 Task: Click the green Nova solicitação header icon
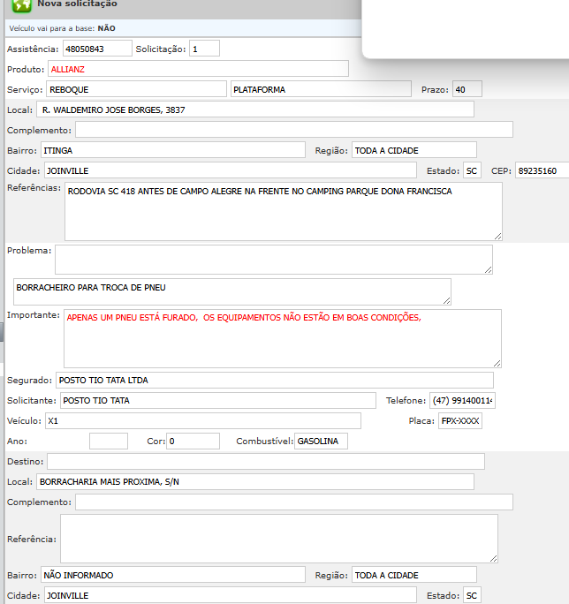click(21, 6)
